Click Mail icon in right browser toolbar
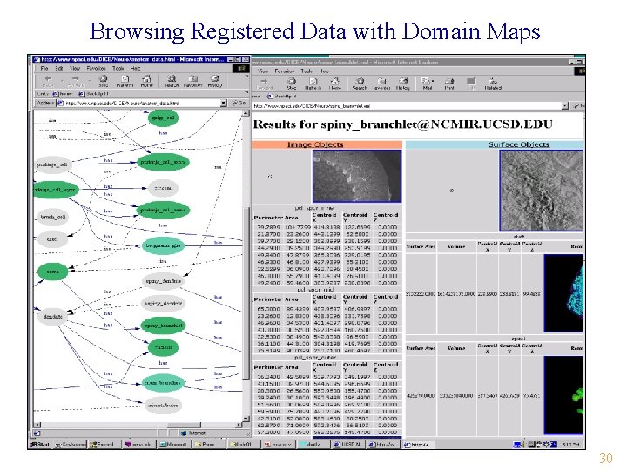 [427, 84]
